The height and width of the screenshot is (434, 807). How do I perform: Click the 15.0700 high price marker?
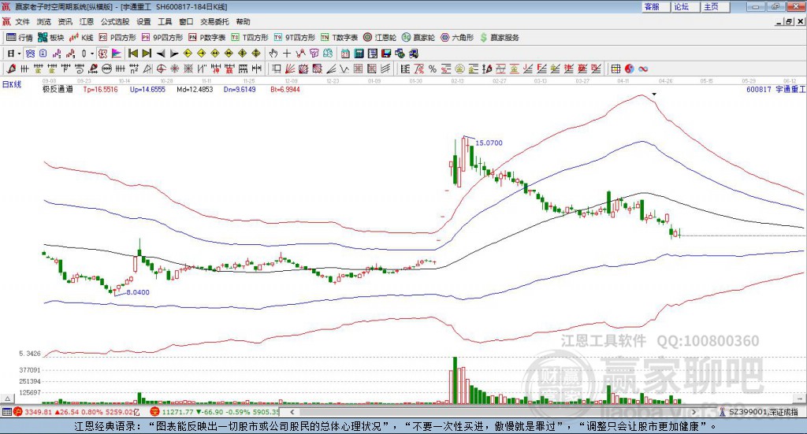(x=489, y=143)
